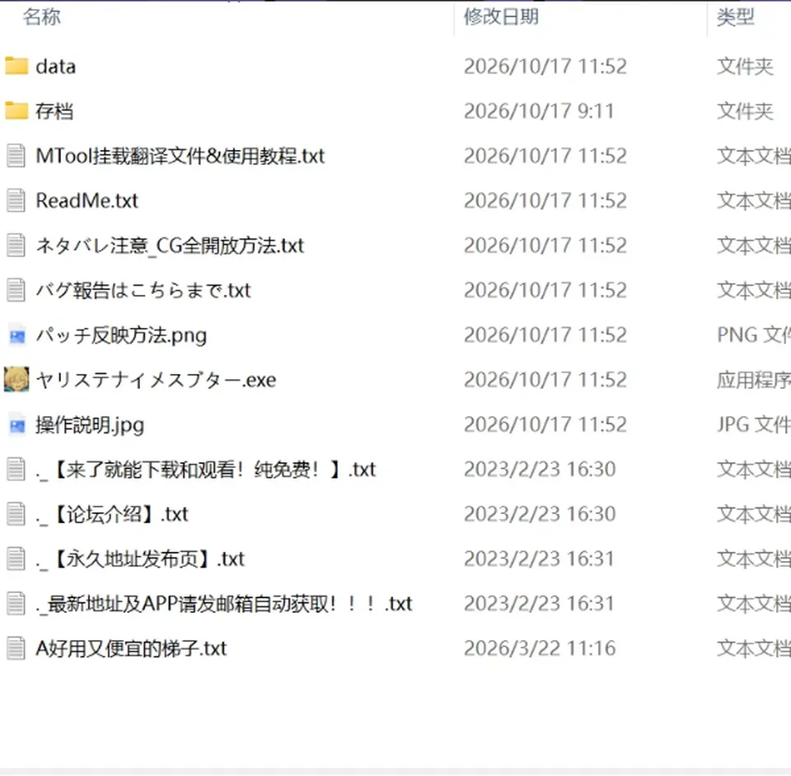Screen dimensions: 791x776
Task: Click the modified date of 永久地址发布页 file
Action: [539, 559]
